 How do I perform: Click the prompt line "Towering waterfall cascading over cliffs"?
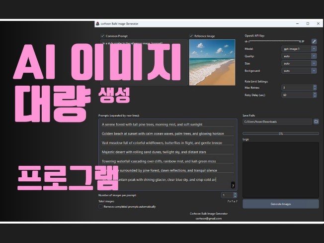(x=159, y=161)
